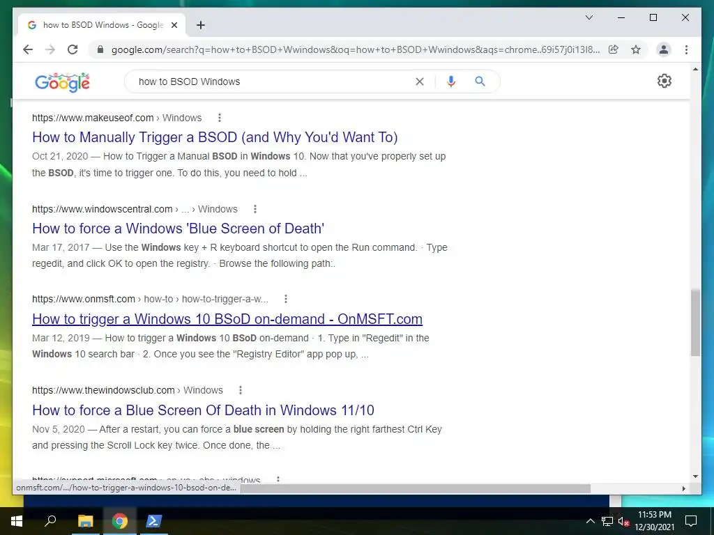Screen dimensions: 714x535
Task: Click the horizontal scrollbar thumb
Action: click(416, 488)
